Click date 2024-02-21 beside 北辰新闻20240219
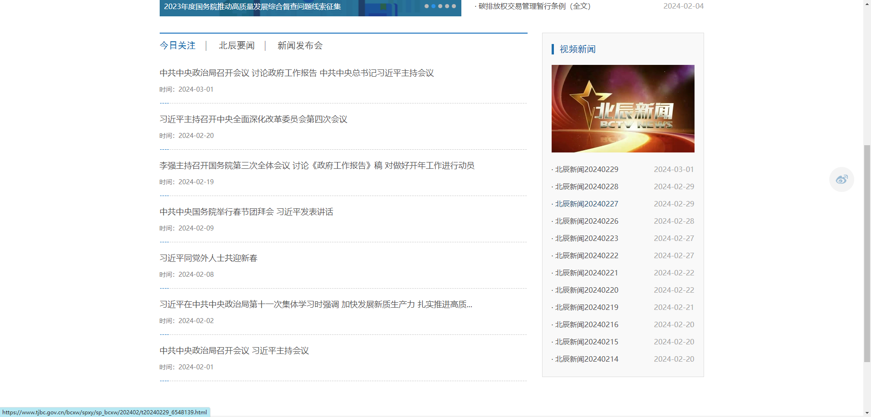 pyautogui.click(x=674, y=307)
